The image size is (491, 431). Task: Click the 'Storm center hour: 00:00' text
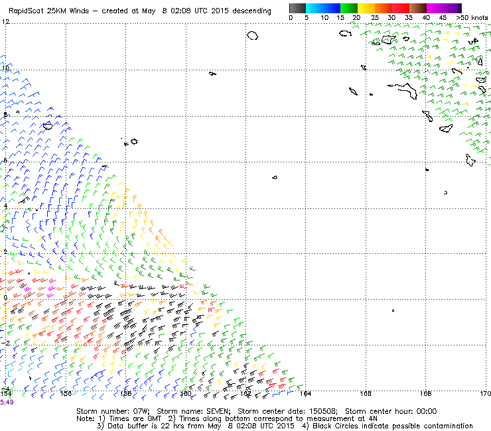[391, 411]
